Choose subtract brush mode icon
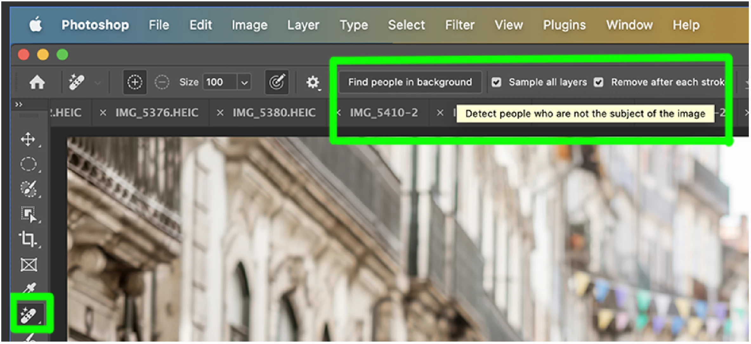The height and width of the screenshot is (344, 751). pos(162,82)
